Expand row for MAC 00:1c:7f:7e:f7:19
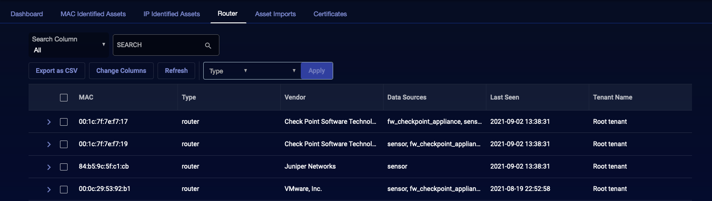This screenshot has width=712, height=201. [49, 144]
